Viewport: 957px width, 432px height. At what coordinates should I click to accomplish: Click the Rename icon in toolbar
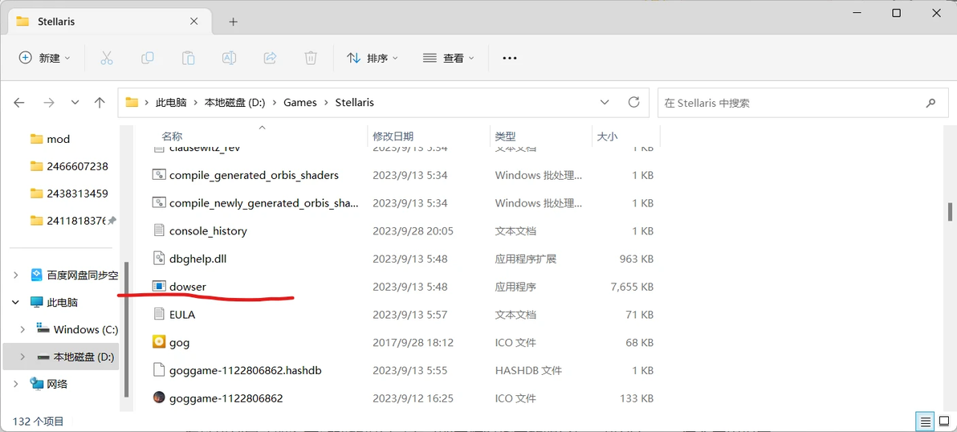pos(229,58)
